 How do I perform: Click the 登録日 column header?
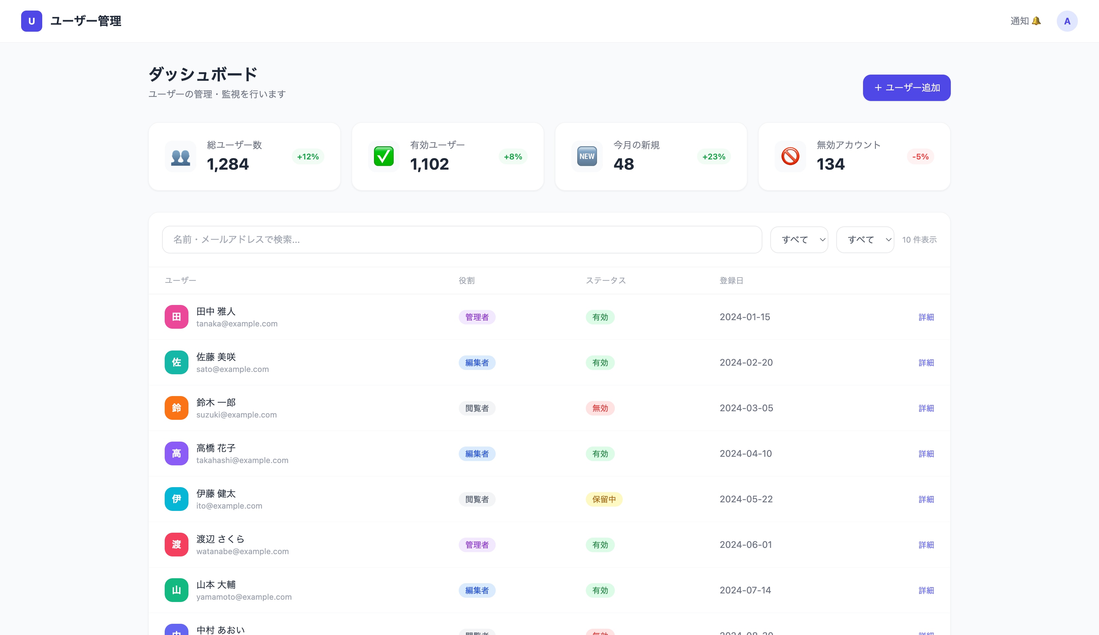731,281
